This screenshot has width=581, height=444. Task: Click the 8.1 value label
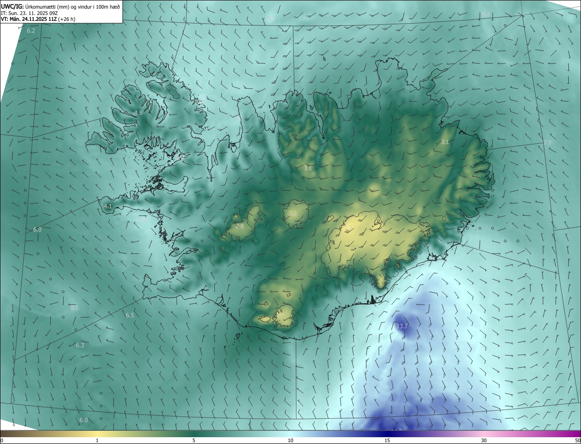(74, 308)
